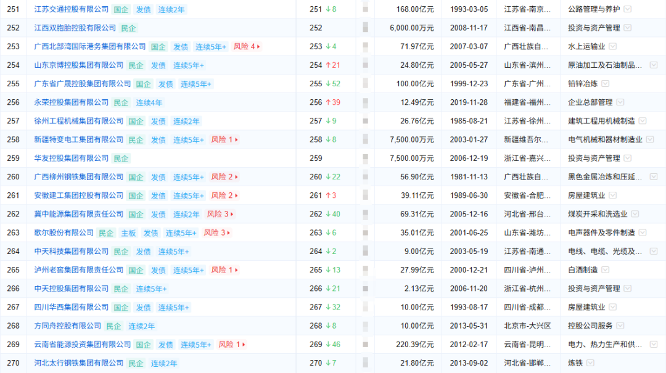Select 国企 tag on 云南省能源投资集团 row
Viewport: 666px width, 373px height.
pos(143,345)
